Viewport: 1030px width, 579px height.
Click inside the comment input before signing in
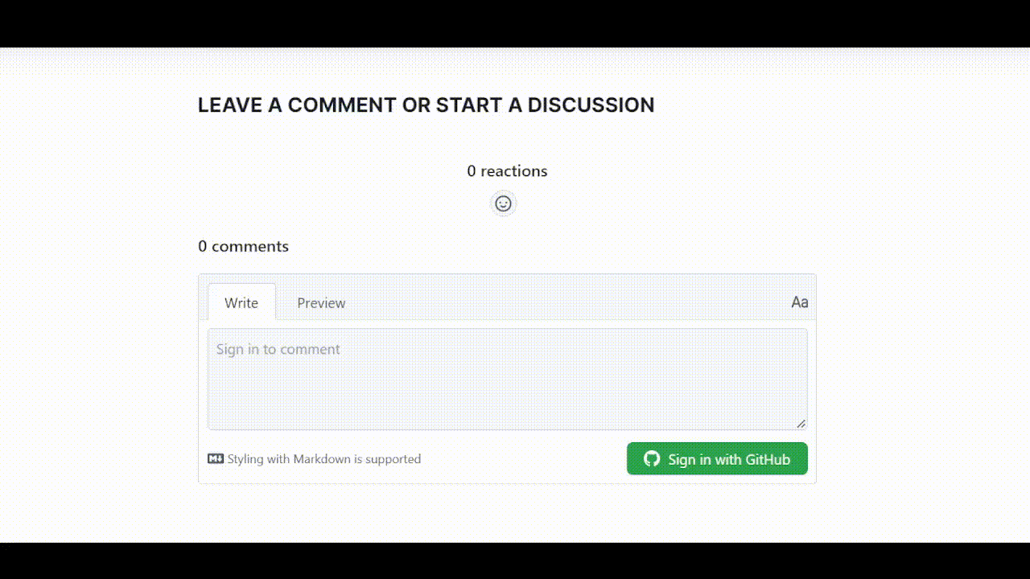pos(507,378)
